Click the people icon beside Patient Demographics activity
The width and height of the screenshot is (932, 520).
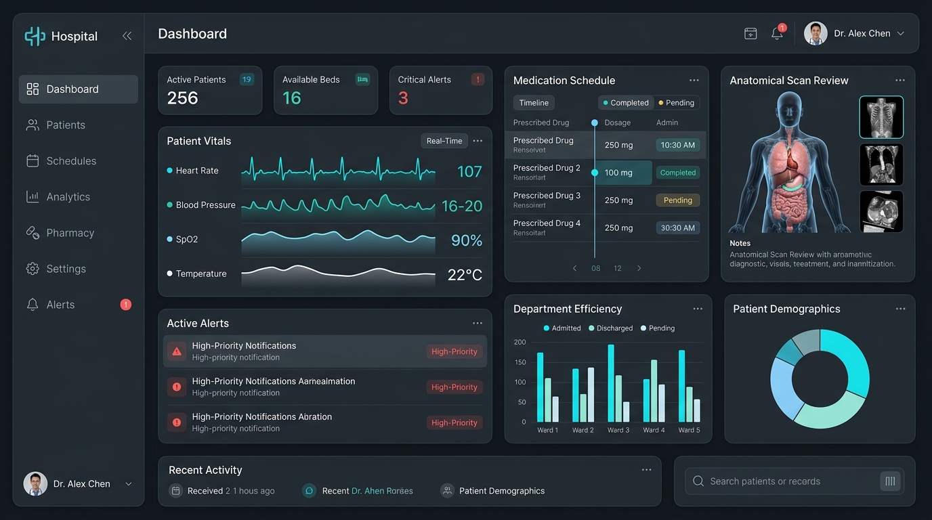[x=447, y=491]
